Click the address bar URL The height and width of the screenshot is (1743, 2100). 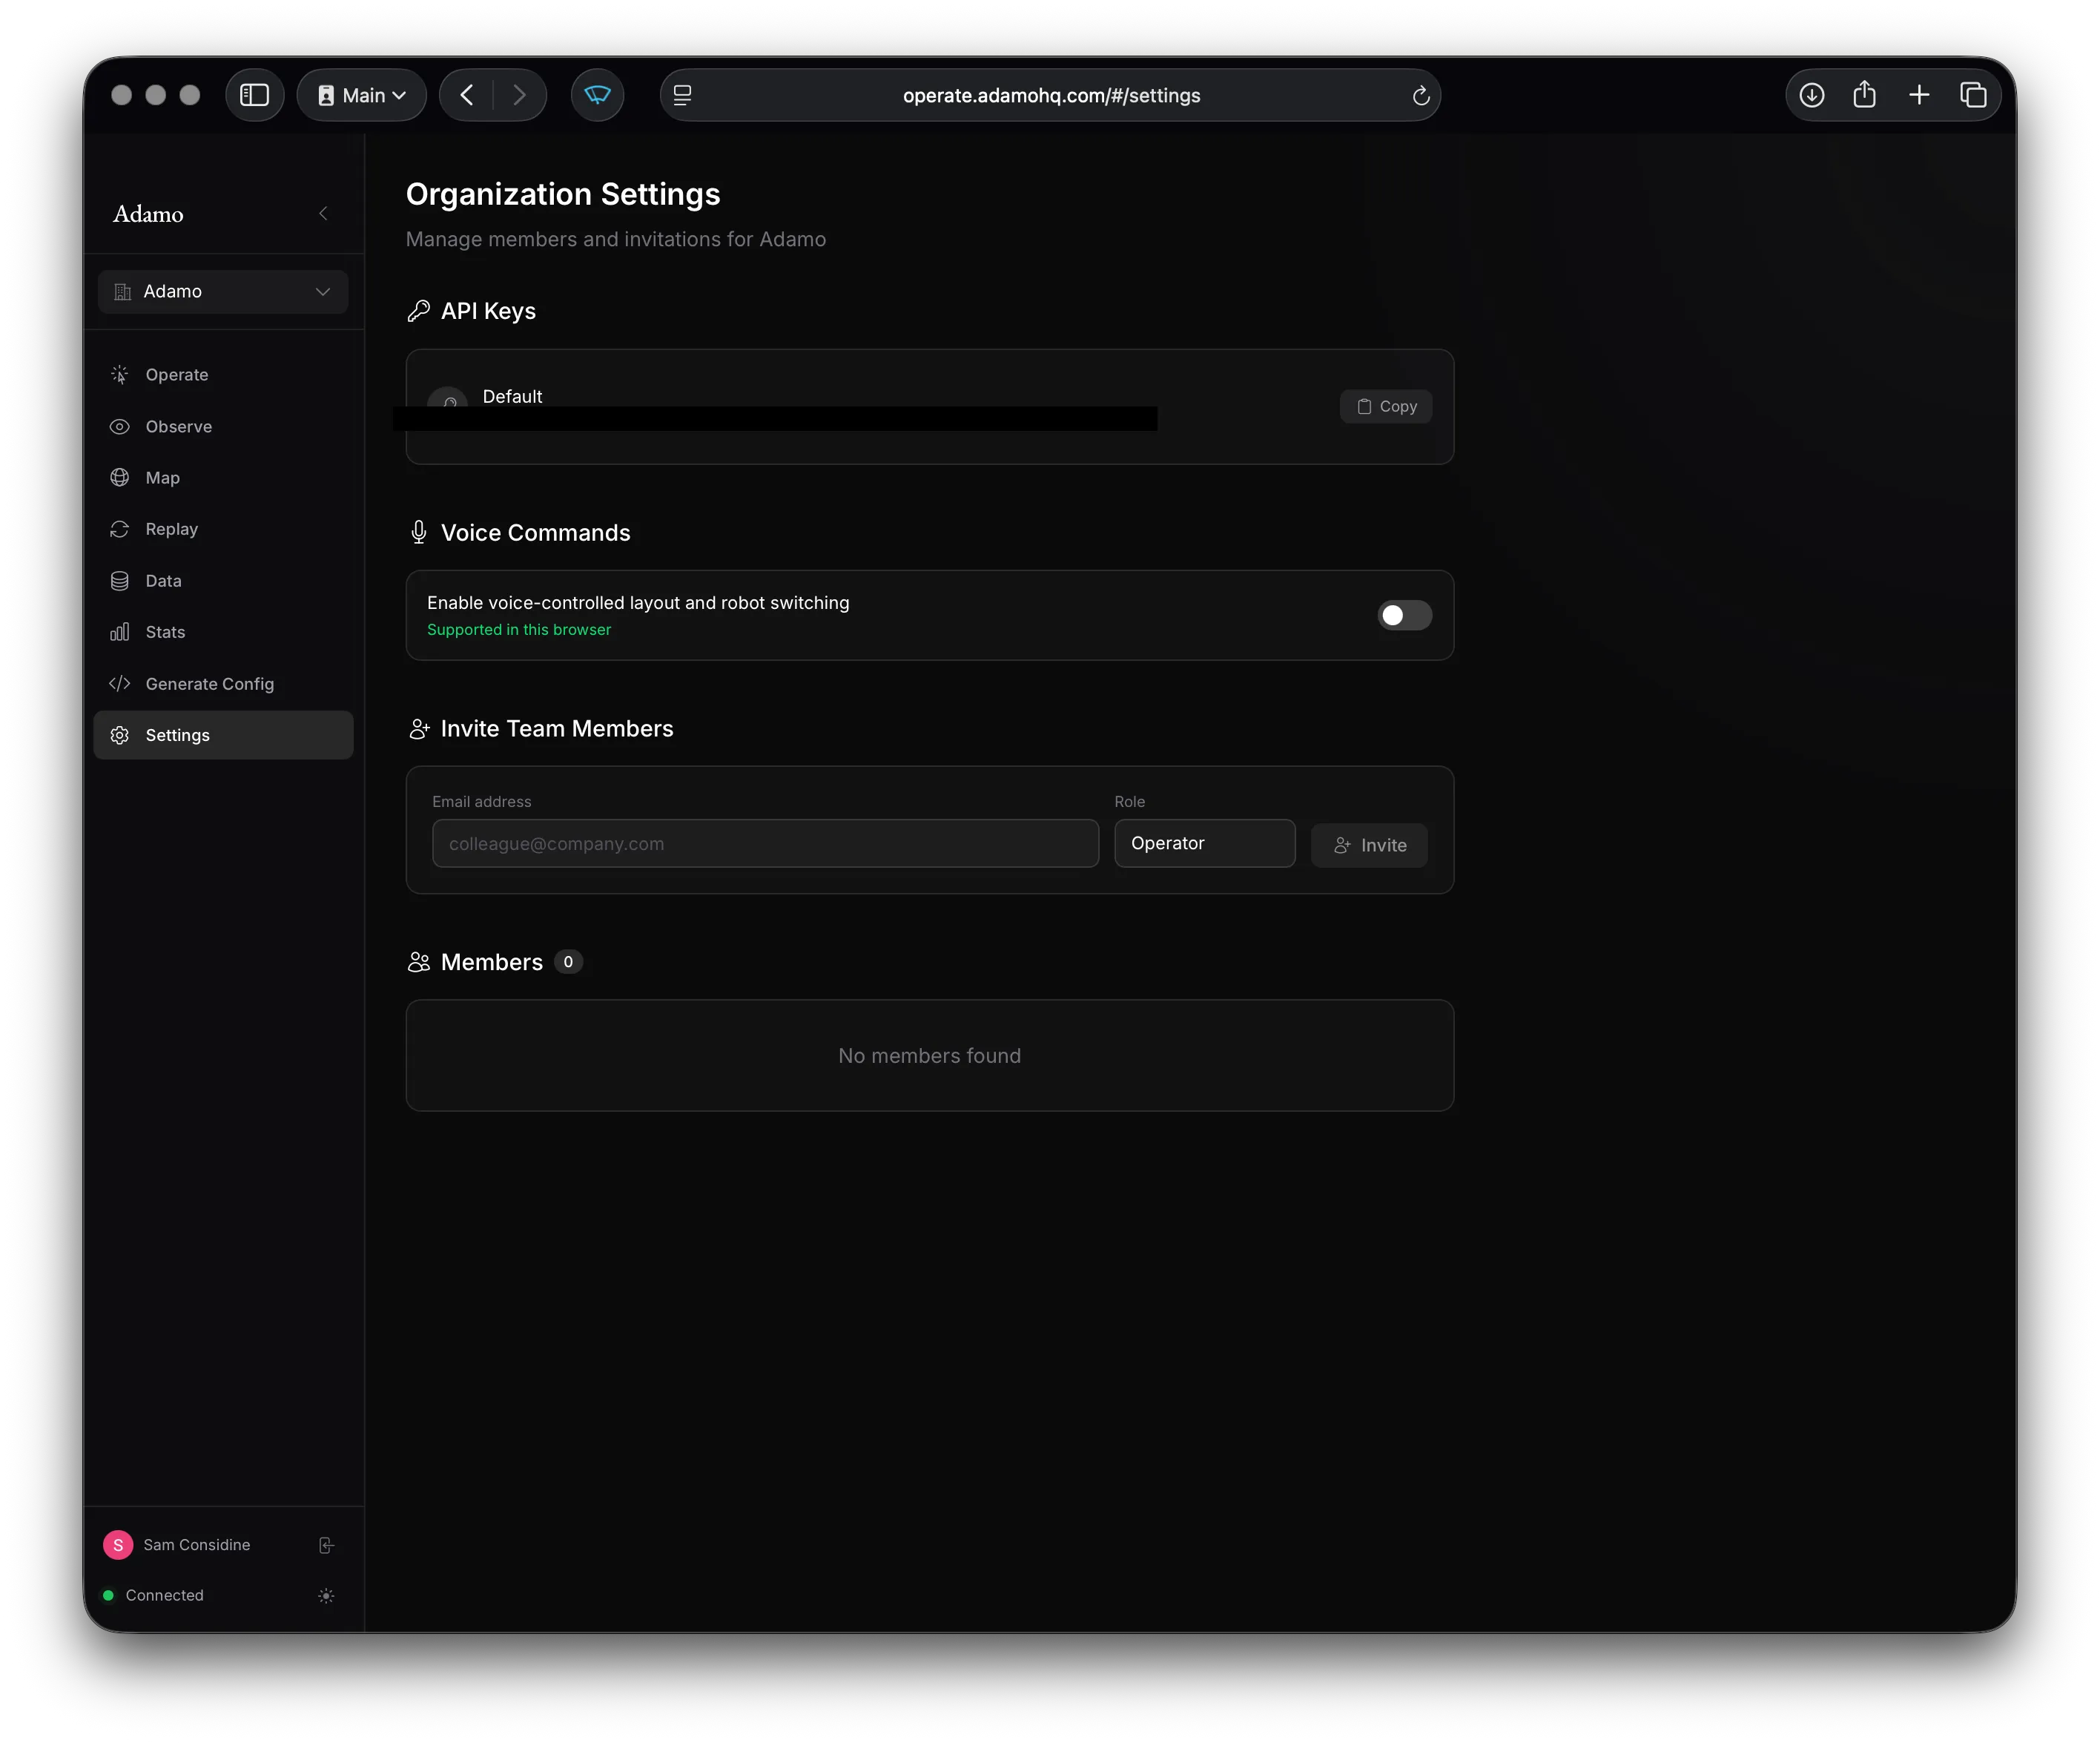[1051, 96]
